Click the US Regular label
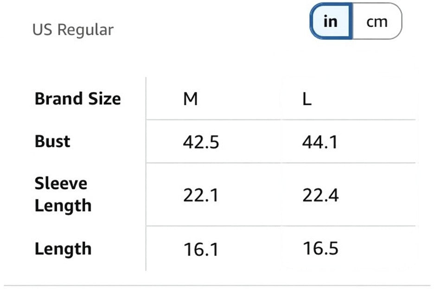The height and width of the screenshot is (289, 434). (73, 30)
